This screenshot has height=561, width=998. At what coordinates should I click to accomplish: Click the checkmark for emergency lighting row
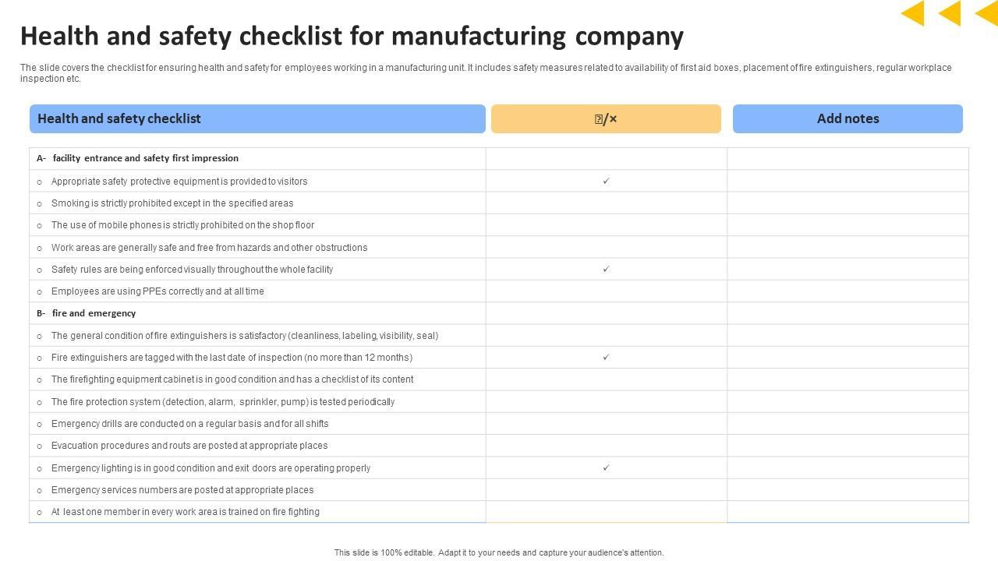(x=606, y=467)
